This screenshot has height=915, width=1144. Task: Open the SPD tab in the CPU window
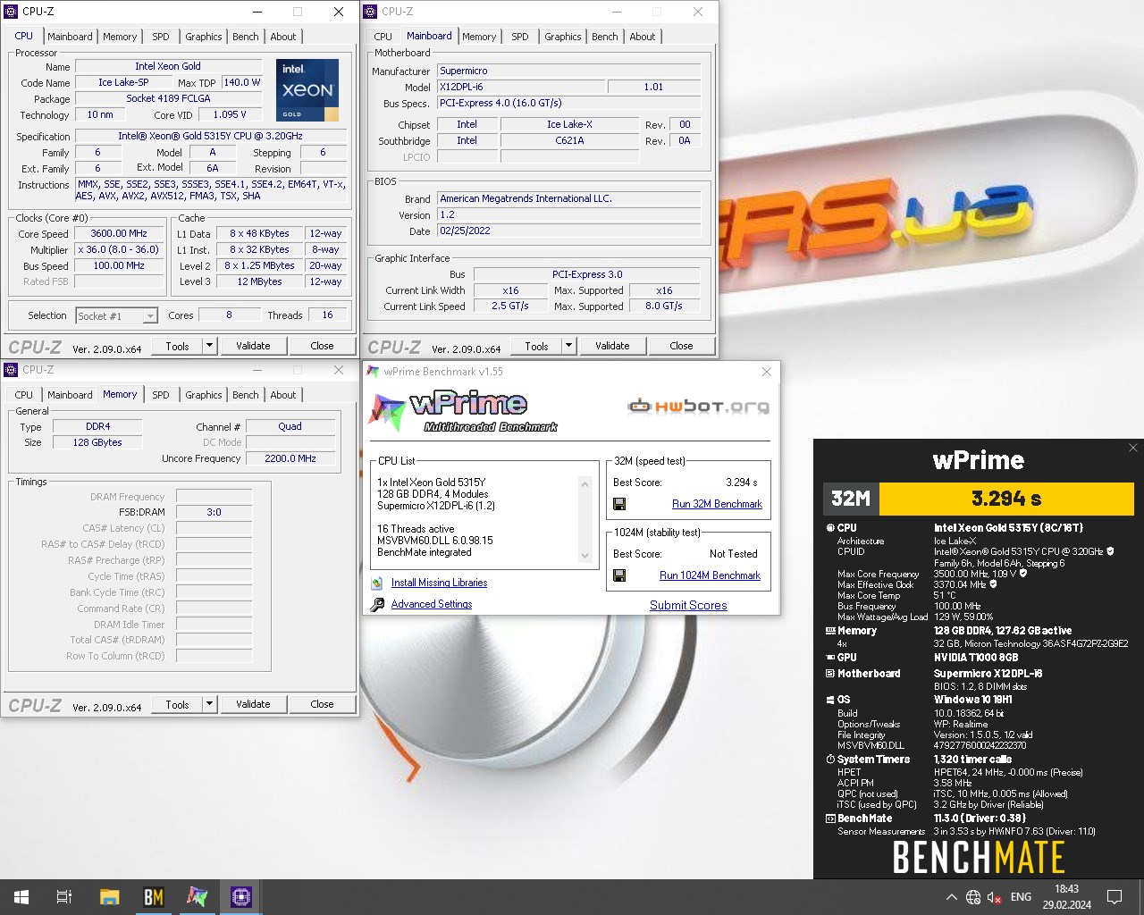pos(161,37)
